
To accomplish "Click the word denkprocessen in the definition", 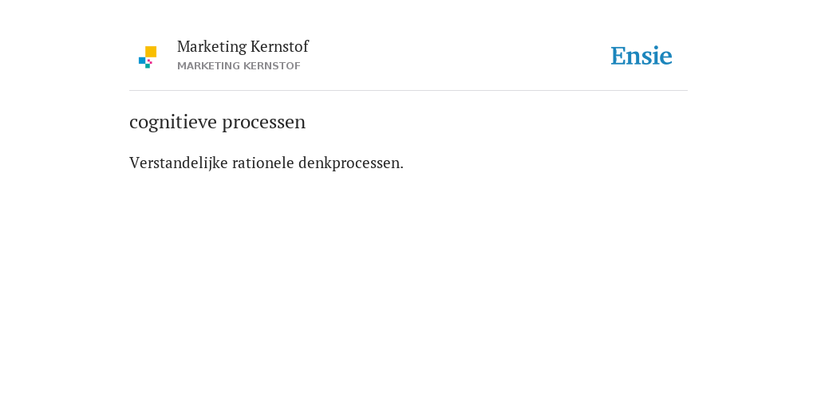I will (x=351, y=163).
